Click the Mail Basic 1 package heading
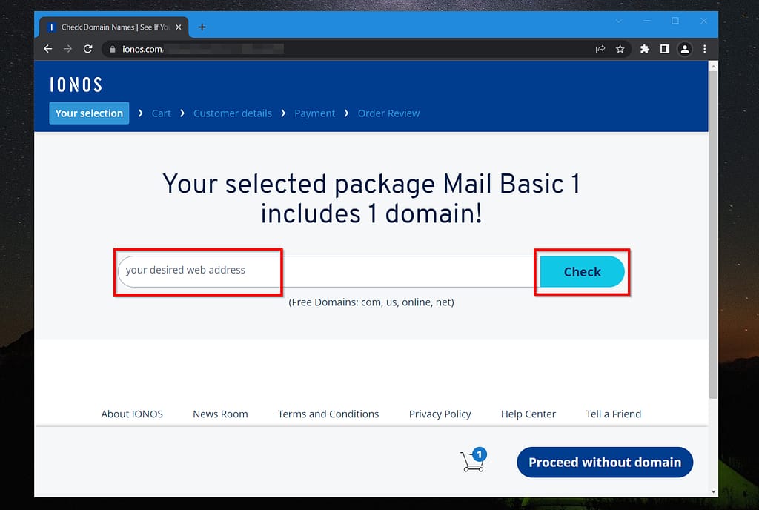The width and height of the screenshot is (759, 510). [371, 199]
